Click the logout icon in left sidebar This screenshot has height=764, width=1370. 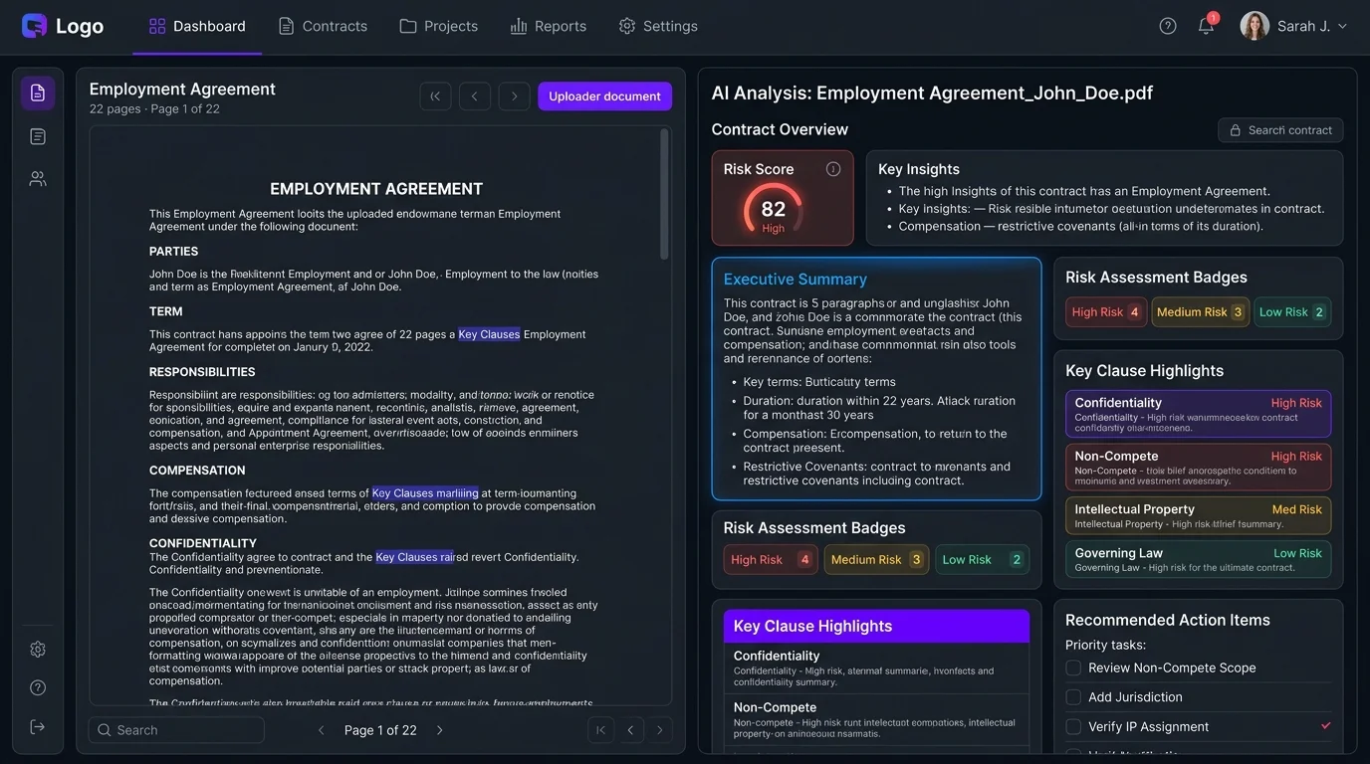pos(38,727)
